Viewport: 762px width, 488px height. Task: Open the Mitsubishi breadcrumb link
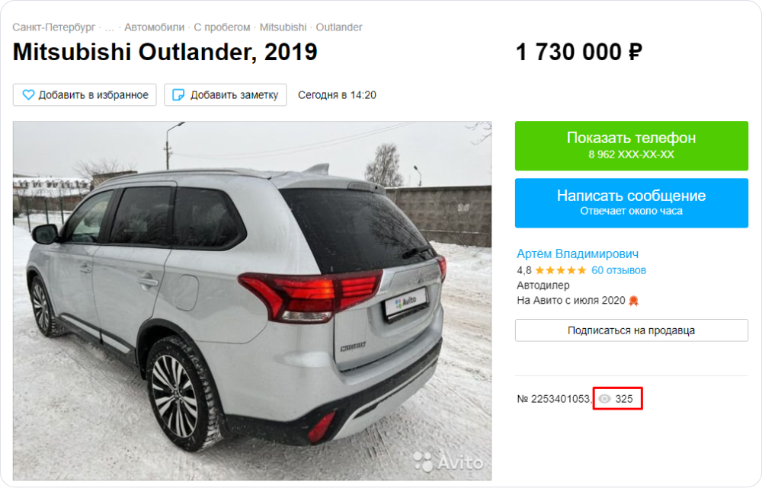click(x=283, y=27)
